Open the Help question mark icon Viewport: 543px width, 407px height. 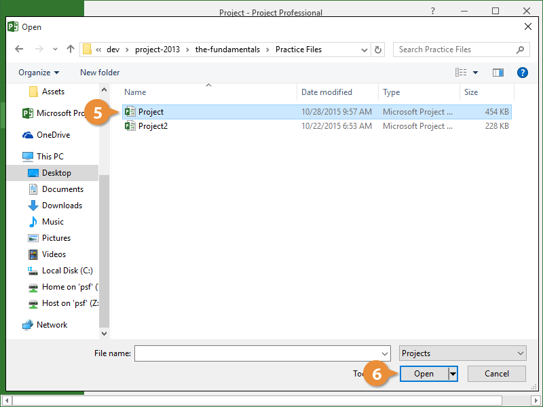coord(522,73)
